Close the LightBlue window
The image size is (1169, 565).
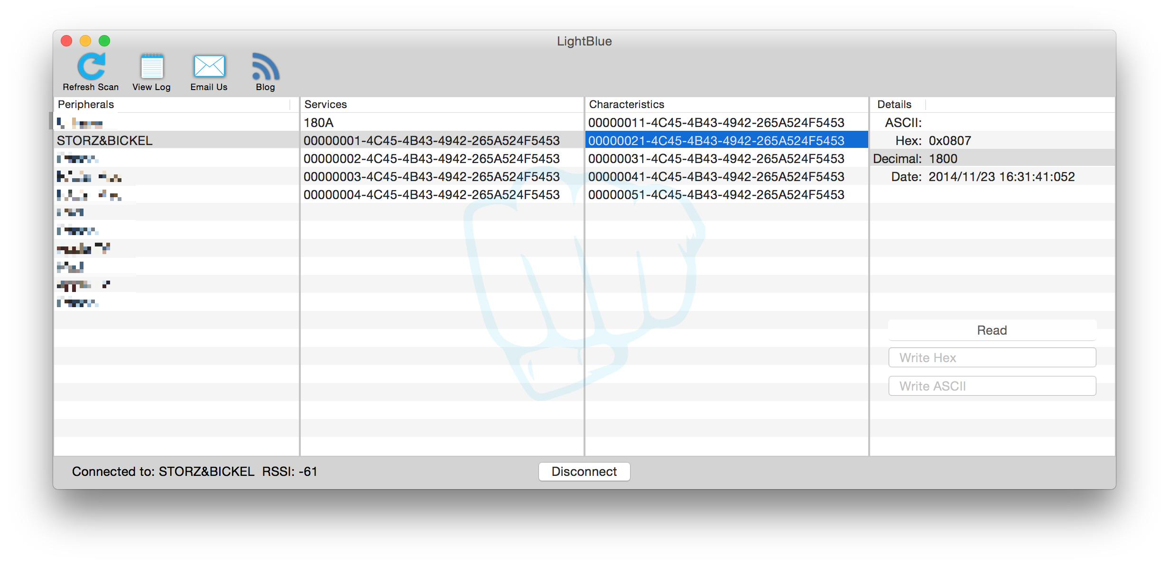(x=66, y=41)
